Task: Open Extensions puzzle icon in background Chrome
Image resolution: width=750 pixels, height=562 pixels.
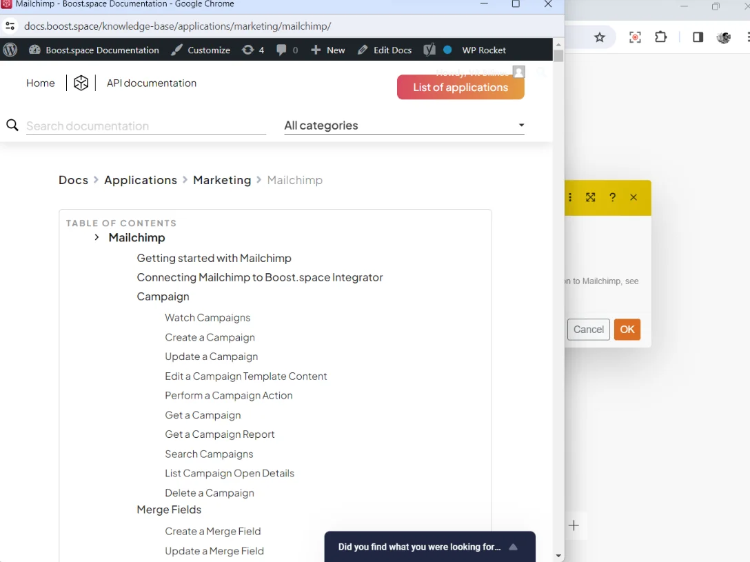Action: pos(660,37)
